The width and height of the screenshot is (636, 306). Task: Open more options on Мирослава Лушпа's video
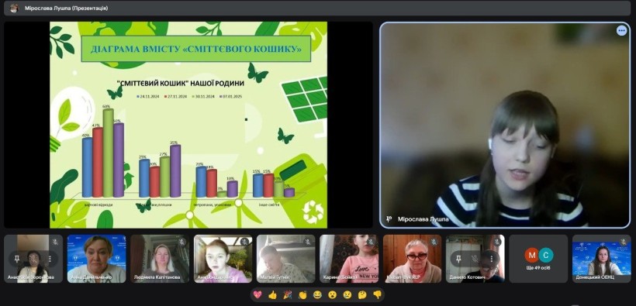coord(621,31)
